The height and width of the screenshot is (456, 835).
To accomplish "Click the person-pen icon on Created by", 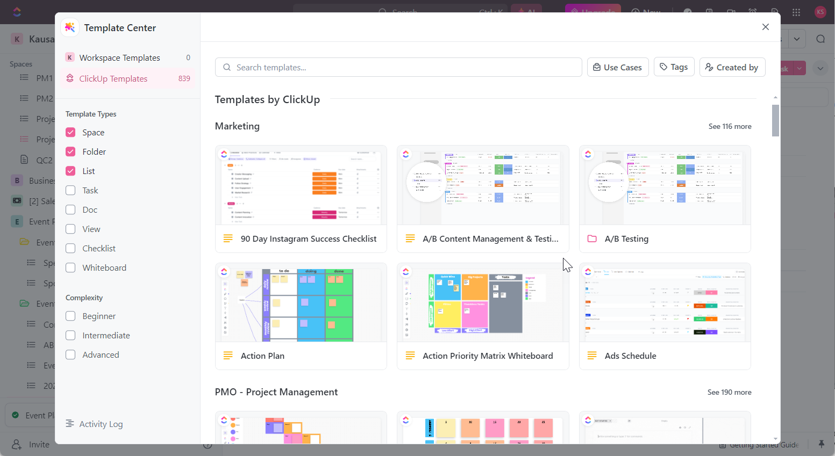I will click(x=710, y=67).
